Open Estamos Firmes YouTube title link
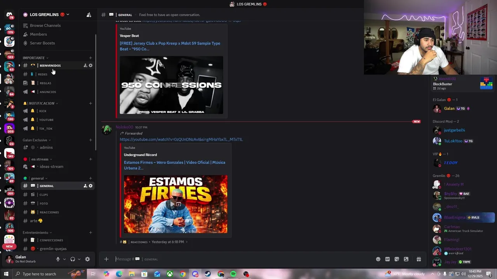The image size is (497, 279). pos(174,165)
